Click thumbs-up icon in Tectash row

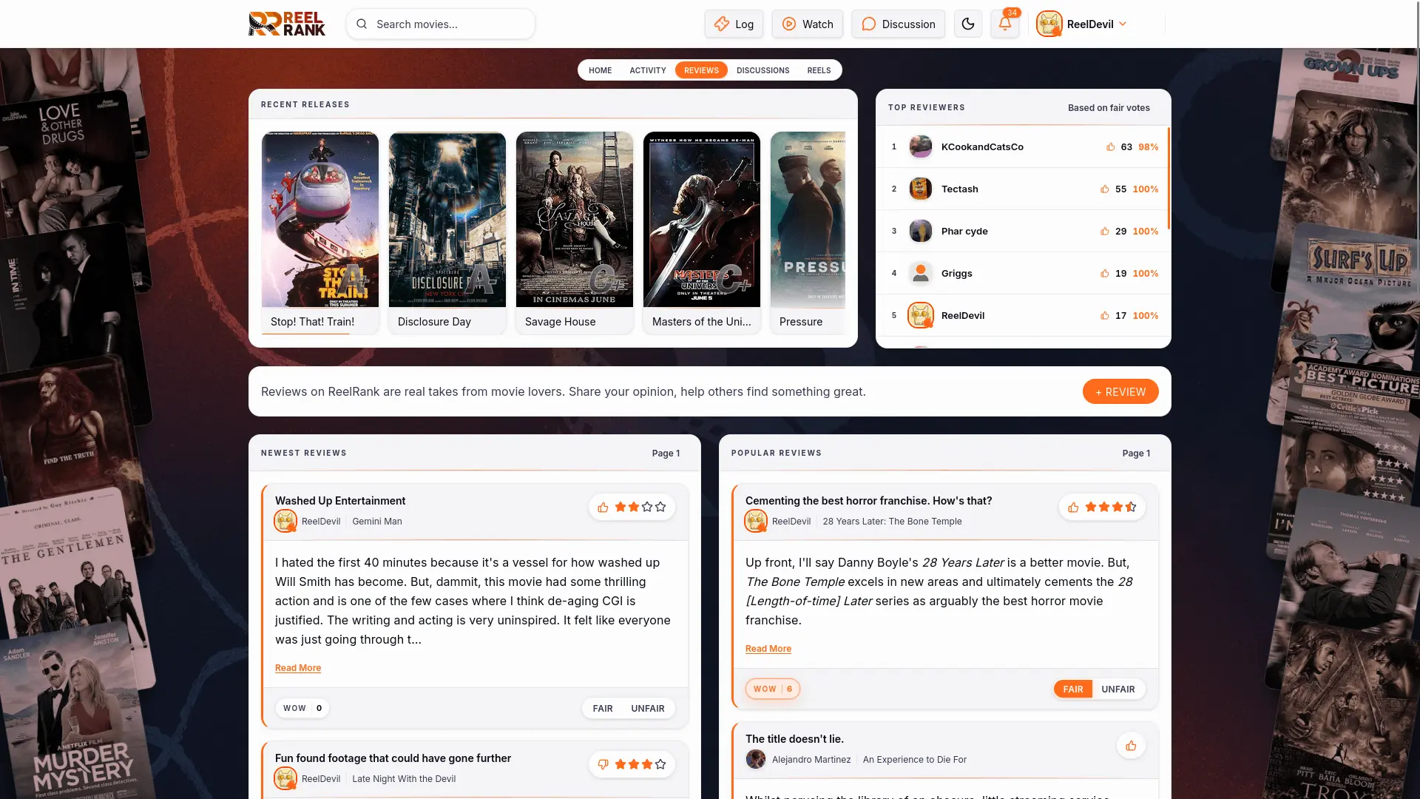click(x=1104, y=189)
